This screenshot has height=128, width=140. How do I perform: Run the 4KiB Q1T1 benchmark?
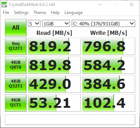click(x=16, y=103)
